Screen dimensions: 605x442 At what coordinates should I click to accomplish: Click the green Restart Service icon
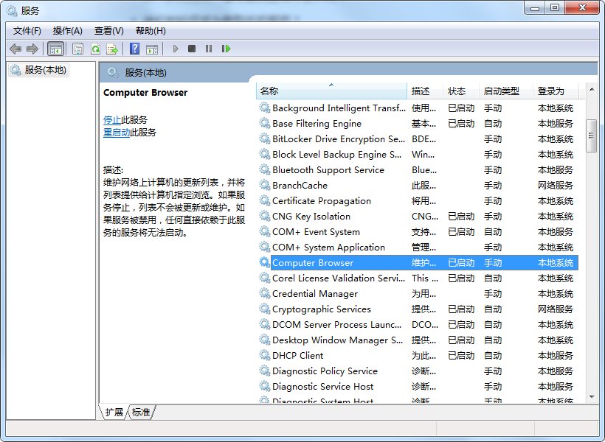[226, 49]
